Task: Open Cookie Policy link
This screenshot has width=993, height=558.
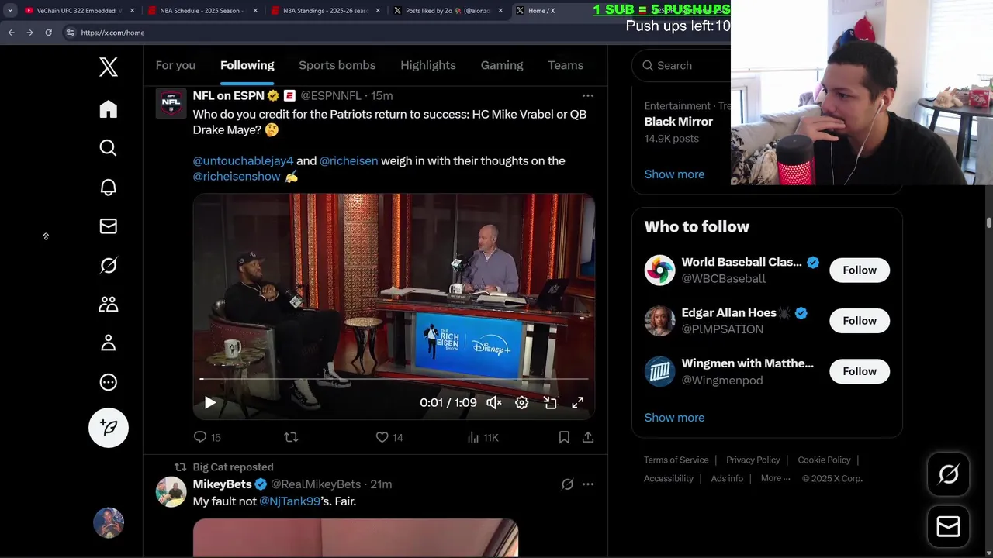Action: (x=824, y=460)
